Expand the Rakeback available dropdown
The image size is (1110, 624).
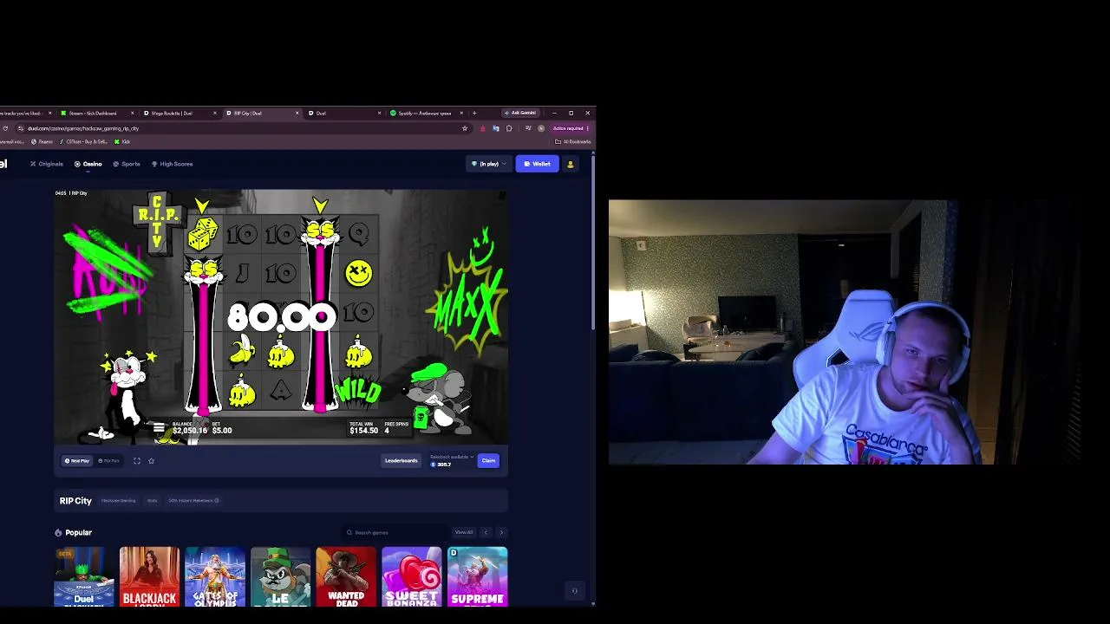pyautogui.click(x=452, y=457)
